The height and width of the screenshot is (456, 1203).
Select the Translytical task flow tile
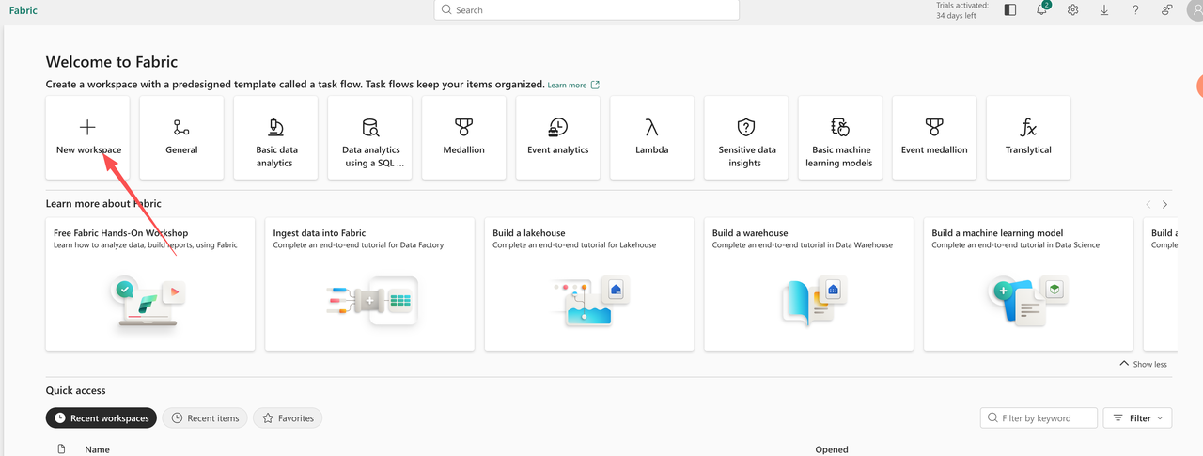tap(1028, 137)
